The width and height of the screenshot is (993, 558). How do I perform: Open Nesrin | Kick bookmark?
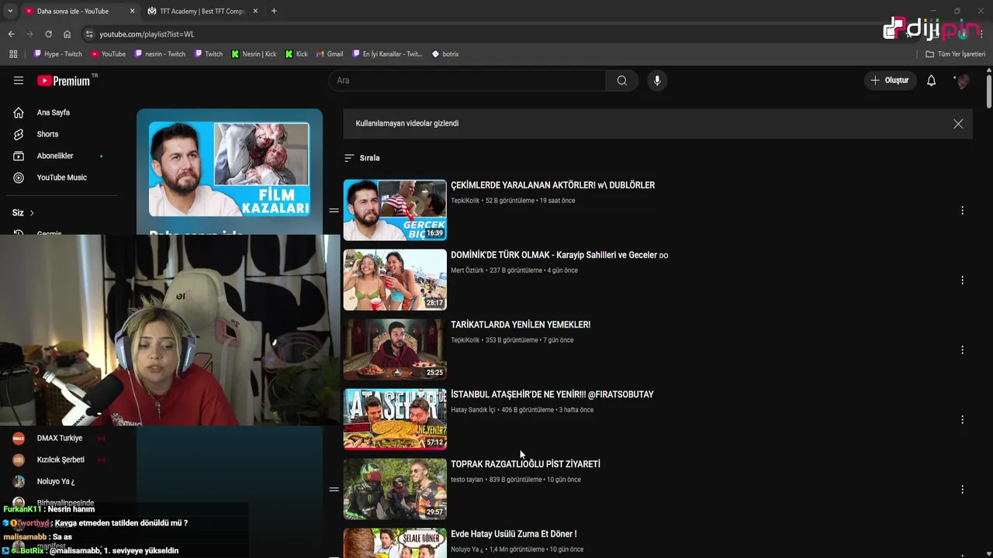pos(254,54)
